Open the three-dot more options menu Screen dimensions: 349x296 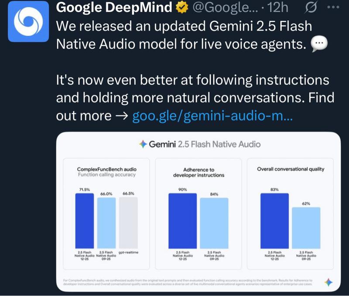coord(333,7)
